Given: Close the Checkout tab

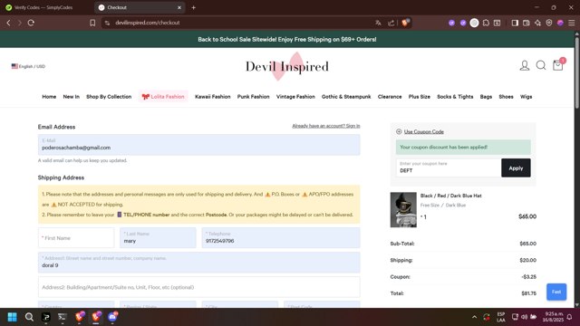Looking at the screenshot, I should click(x=179, y=7).
